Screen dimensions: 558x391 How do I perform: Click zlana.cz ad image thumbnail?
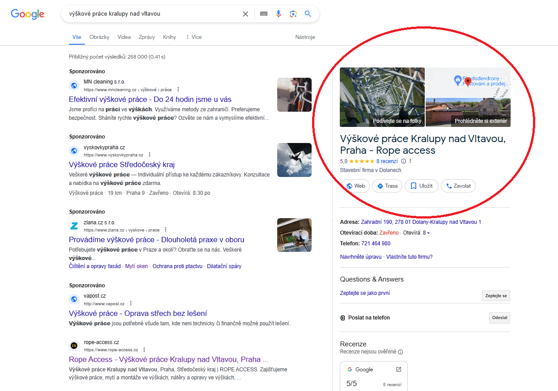[294, 235]
